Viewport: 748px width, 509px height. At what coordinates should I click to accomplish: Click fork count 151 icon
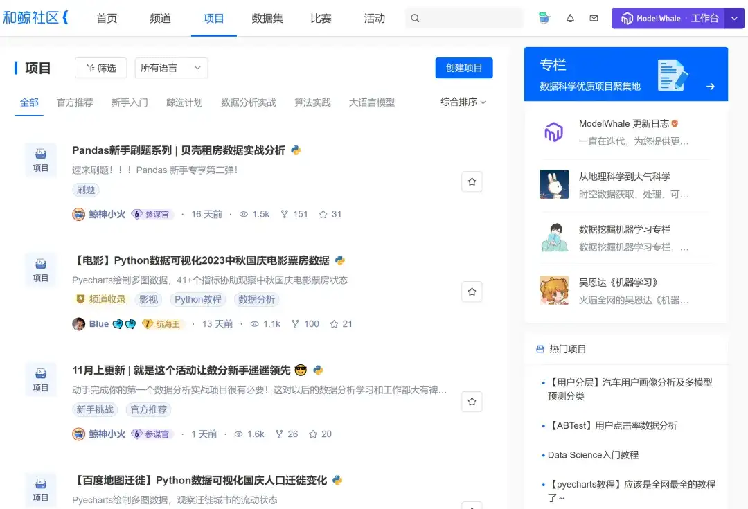click(x=285, y=214)
